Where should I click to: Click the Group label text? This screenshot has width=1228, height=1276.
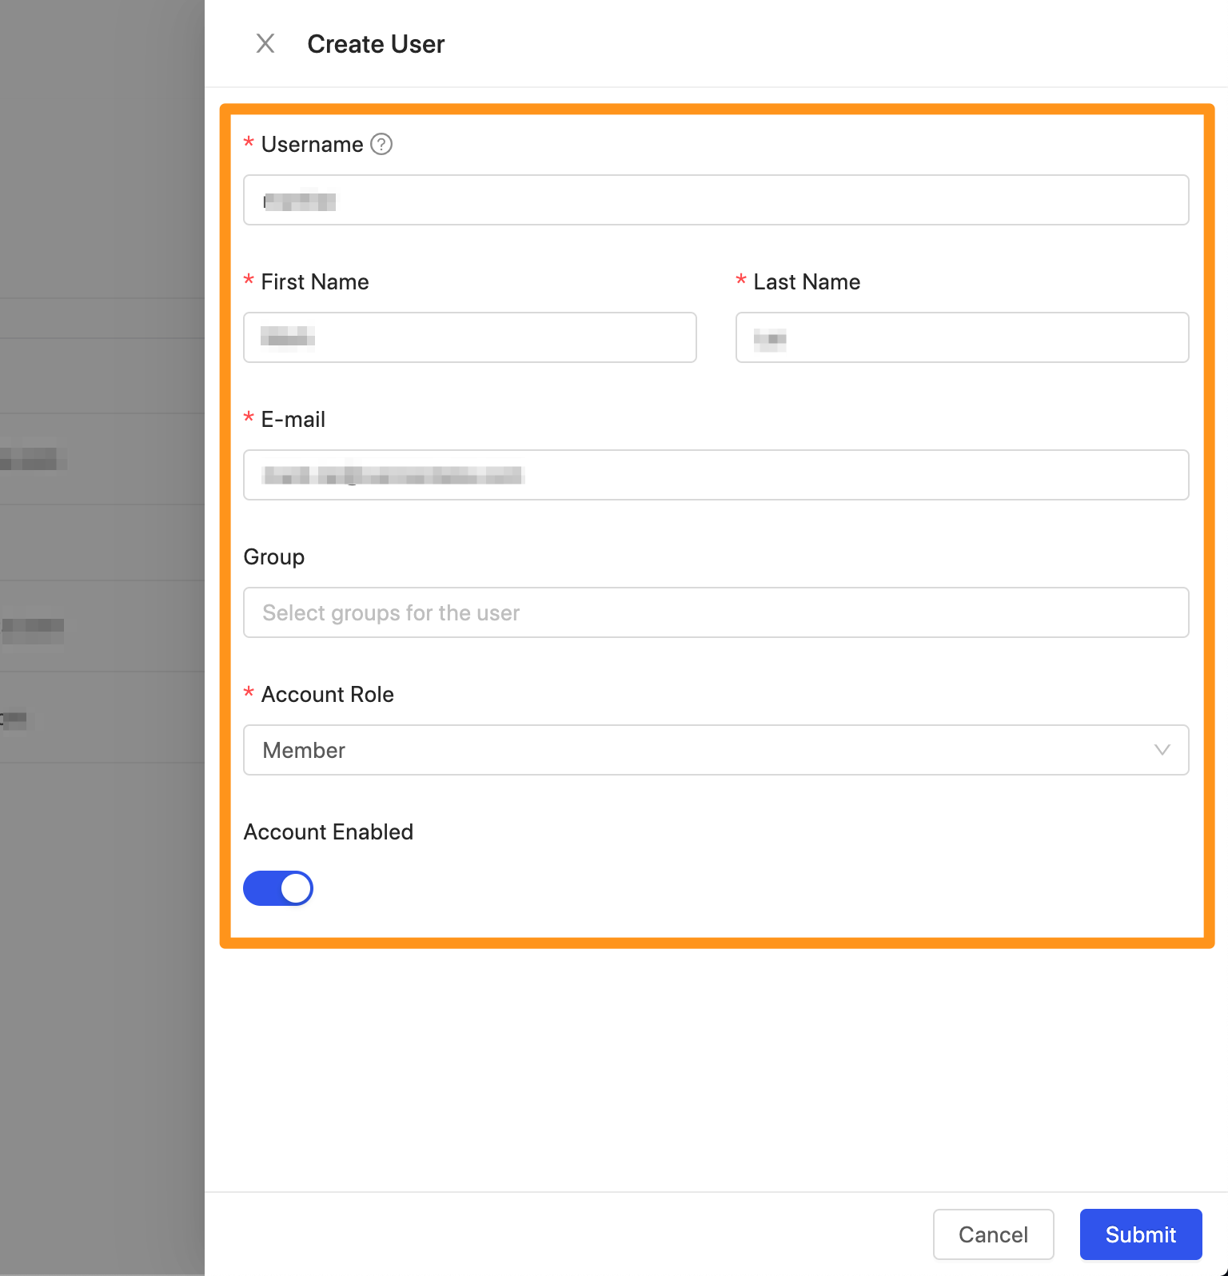[x=274, y=557]
